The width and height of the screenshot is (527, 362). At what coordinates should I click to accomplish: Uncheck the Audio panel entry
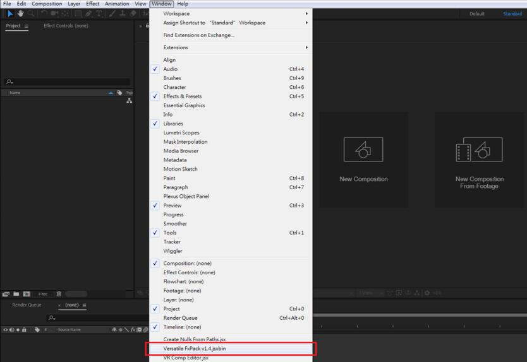171,69
